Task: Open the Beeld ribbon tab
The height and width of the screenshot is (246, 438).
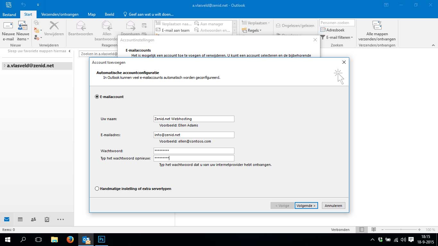Action: coord(109,14)
